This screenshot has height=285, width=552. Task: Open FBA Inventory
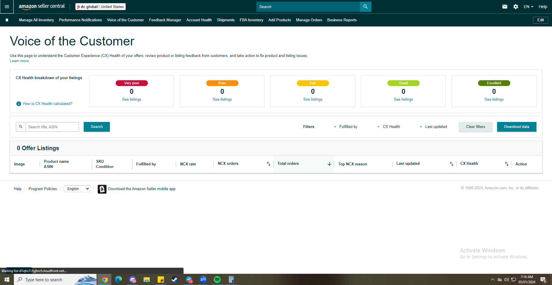click(252, 20)
